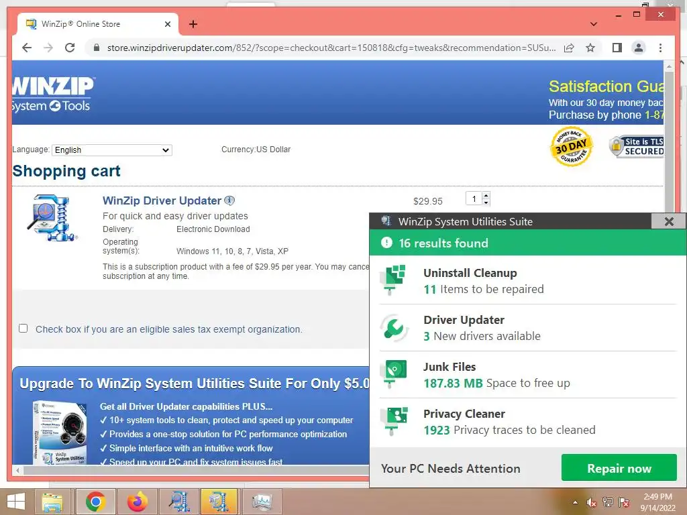Open Action Center flag tray icon
The height and width of the screenshot is (515, 687).
[x=624, y=502]
